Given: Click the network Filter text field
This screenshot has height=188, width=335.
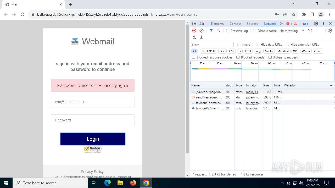Looking at the screenshot, I should tap(212, 45).
